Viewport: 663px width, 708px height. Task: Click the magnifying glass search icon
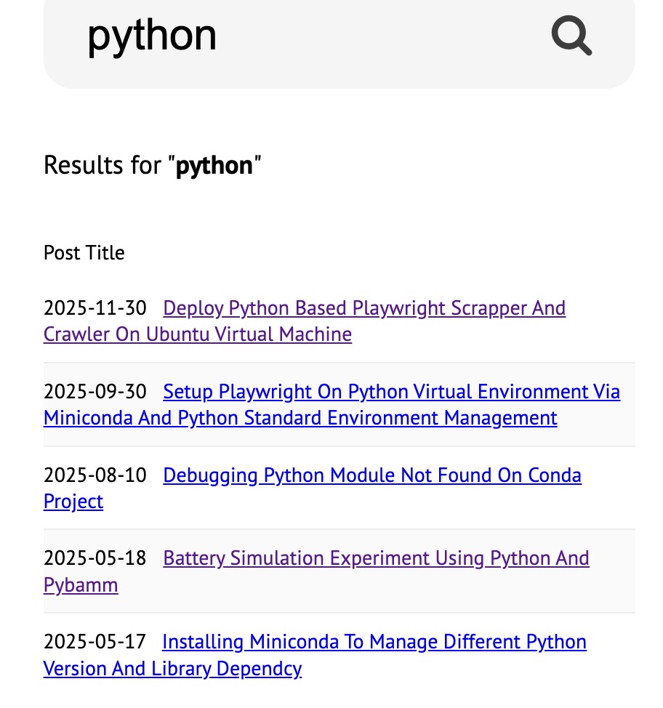click(x=571, y=36)
